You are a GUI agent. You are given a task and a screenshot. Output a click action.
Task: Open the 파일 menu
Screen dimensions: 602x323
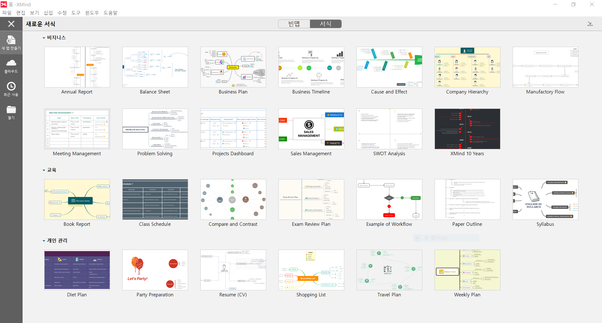pos(7,13)
